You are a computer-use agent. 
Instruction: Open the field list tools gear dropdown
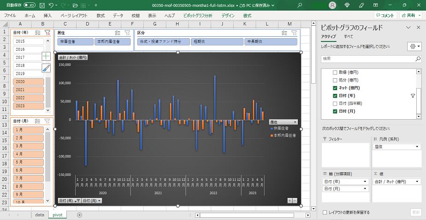(x=414, y=46)
